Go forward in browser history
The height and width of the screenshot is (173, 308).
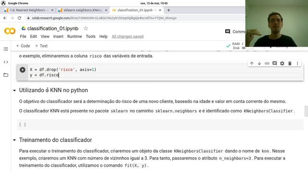pyautogui.click(x=12, y=18)
